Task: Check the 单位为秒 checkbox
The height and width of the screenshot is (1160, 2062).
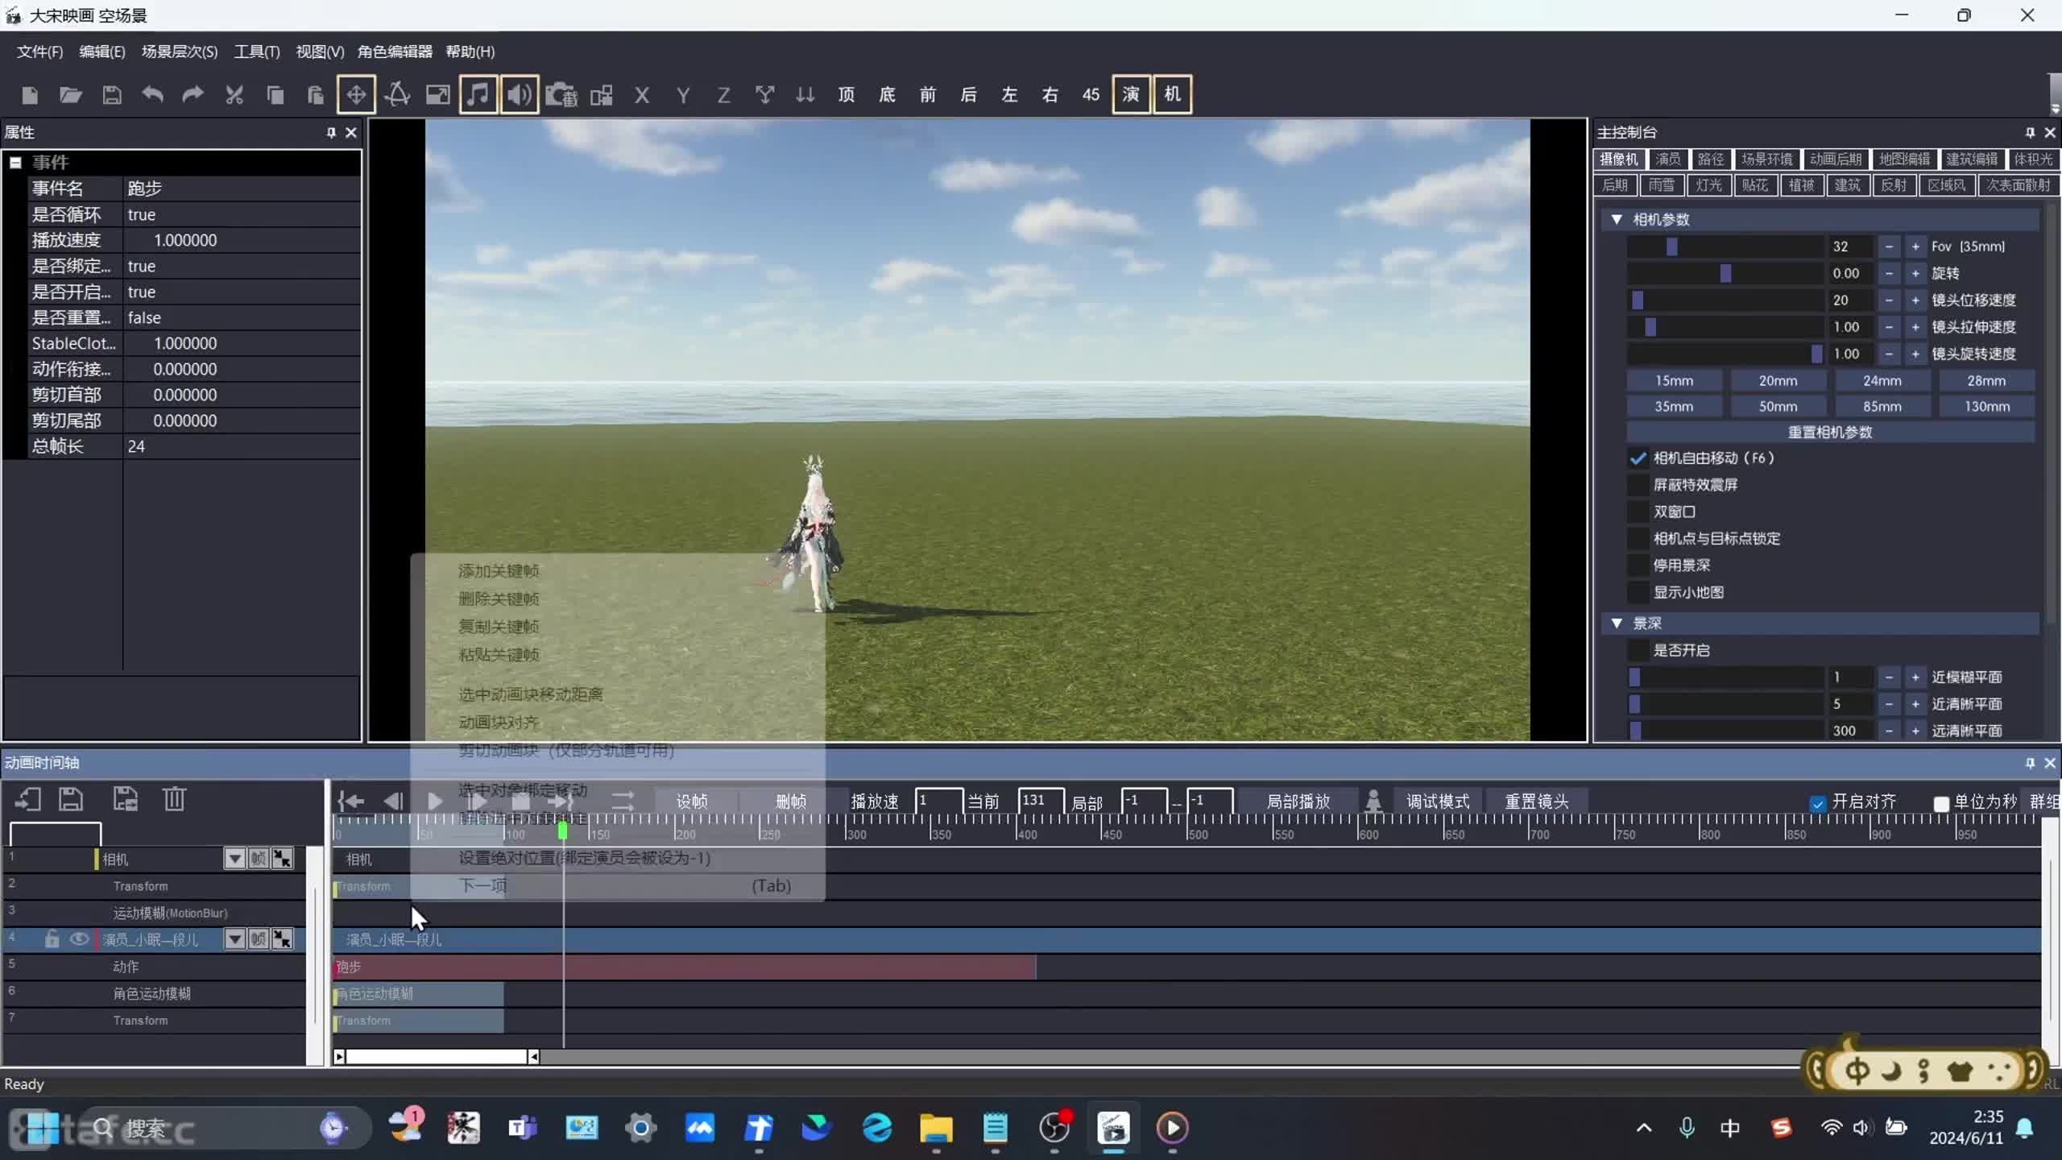Action: (1941, 803)
